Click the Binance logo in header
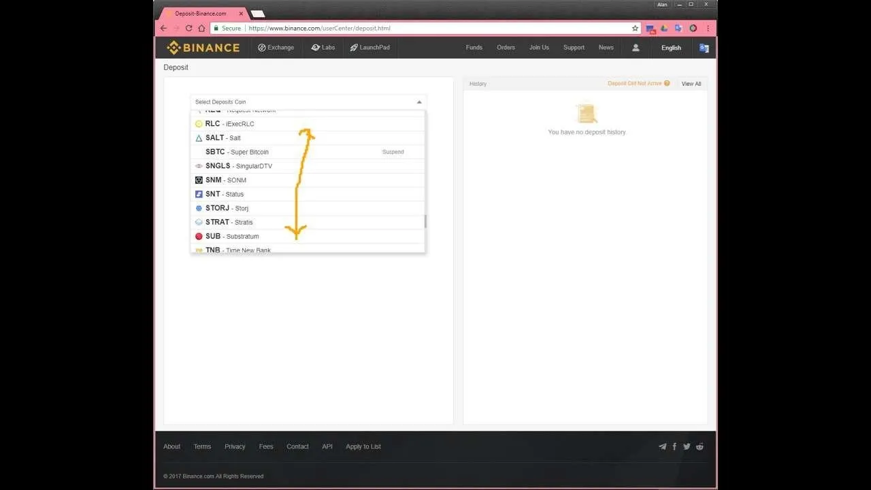Image resolution: width=871 pixels, height=490 pixels. (x=203, y=48)
